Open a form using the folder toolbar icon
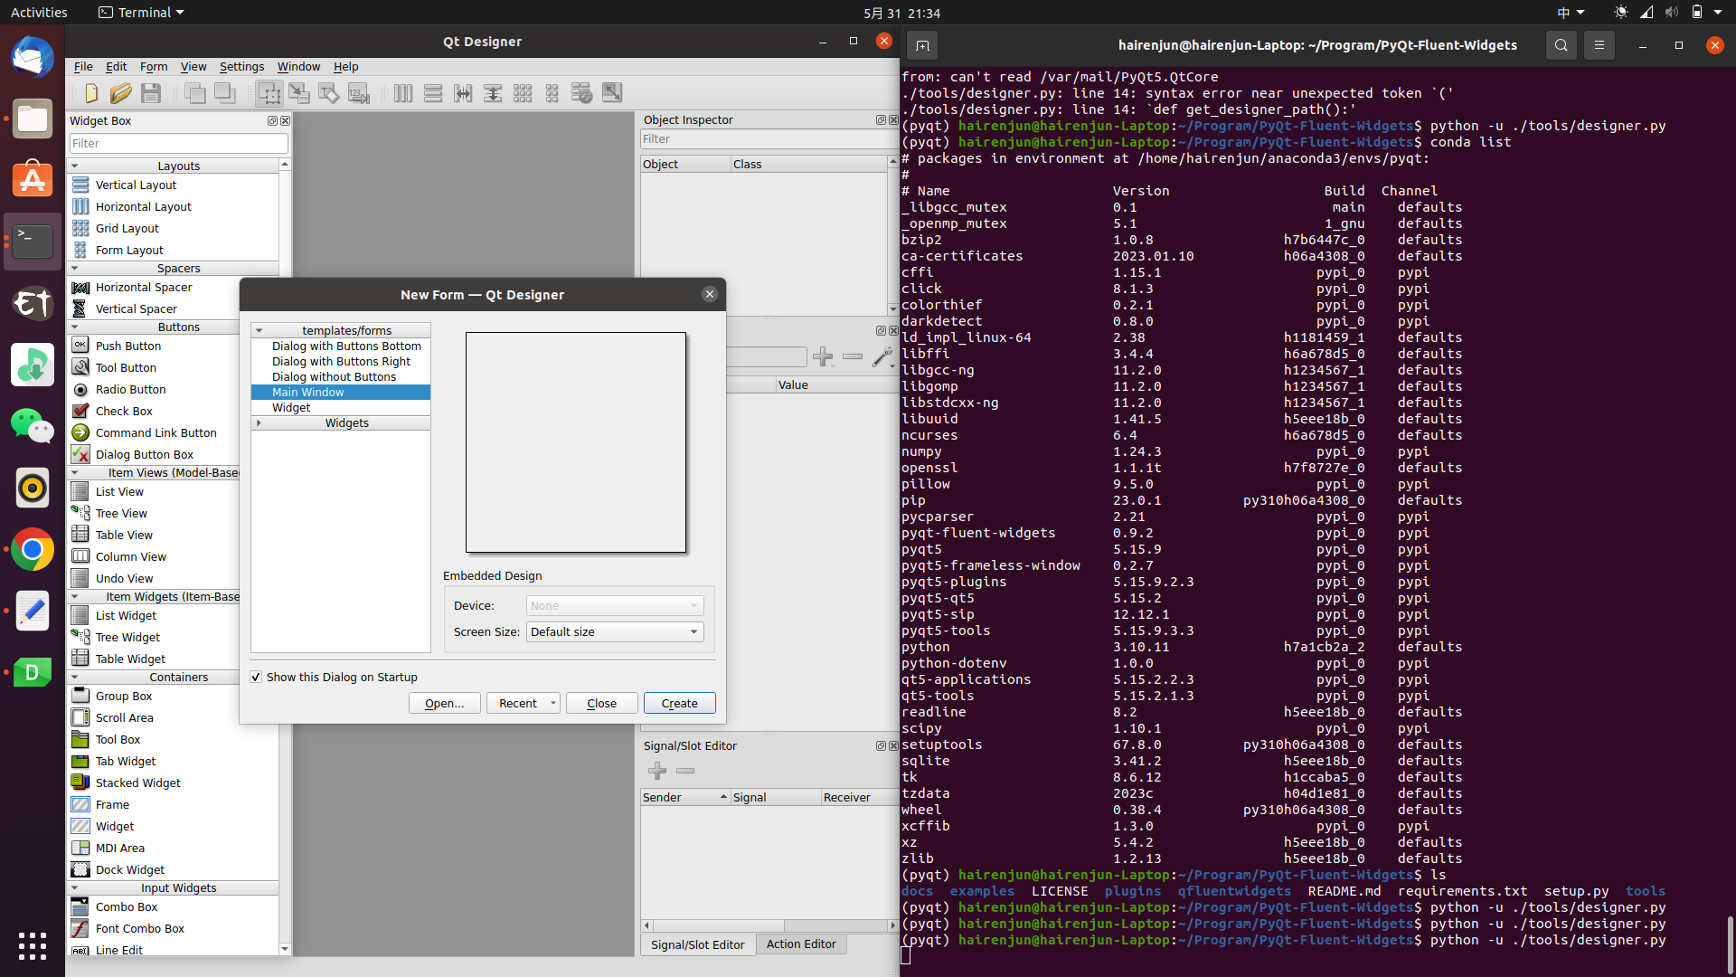Screen dimensions: 1736x977 [121, 93]
